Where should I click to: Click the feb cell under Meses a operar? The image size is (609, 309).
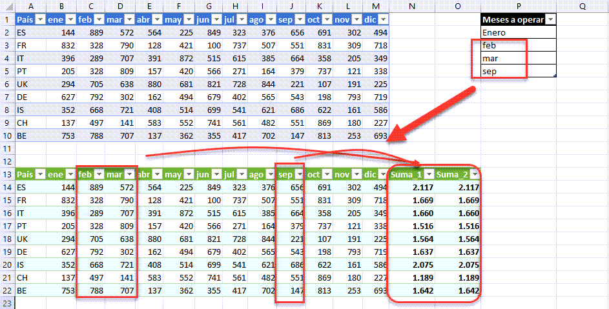click(519, 45)
